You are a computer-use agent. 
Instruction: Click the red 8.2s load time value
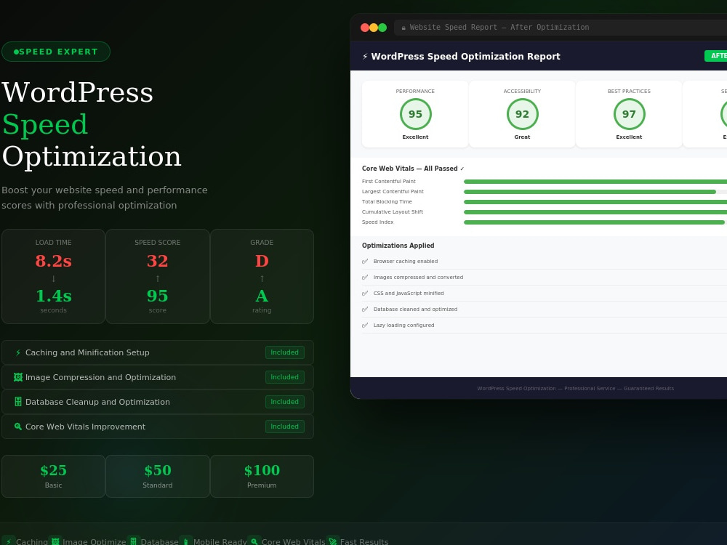(53, 261)
